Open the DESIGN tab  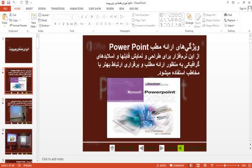coord(42,9)
